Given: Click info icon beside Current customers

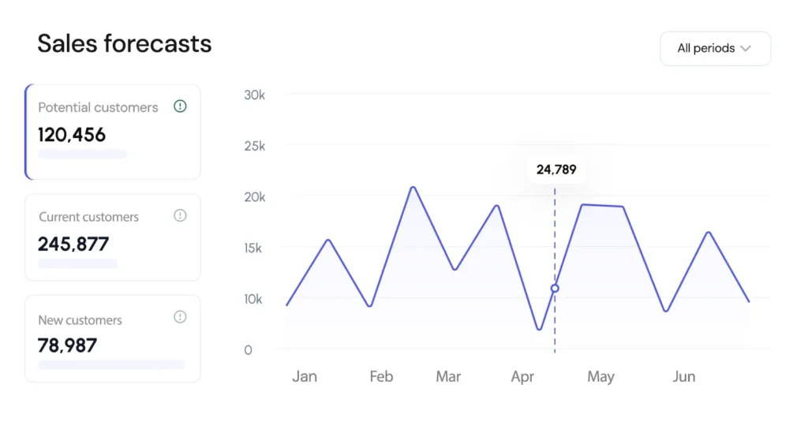Looking at the screenshot, I should 180,215.
